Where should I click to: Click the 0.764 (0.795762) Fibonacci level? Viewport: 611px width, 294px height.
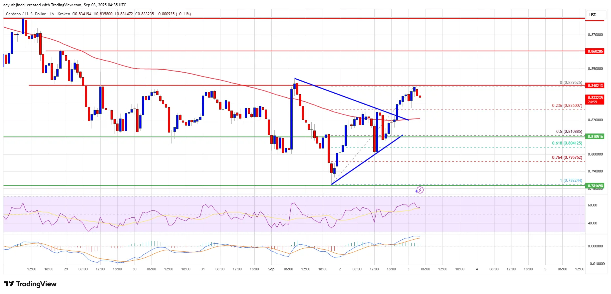[567, 157]
